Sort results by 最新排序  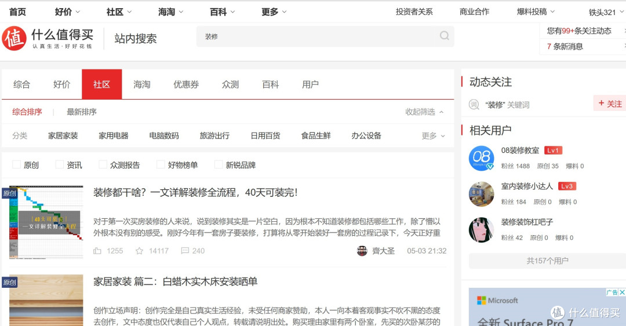tap(82, 112)
